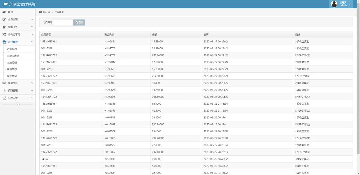Viewport: 360px width, 175px height.
Task: Expand the 充电宝管理 submenu chevron
Action: pyautogui.click(x=32, y=34)
